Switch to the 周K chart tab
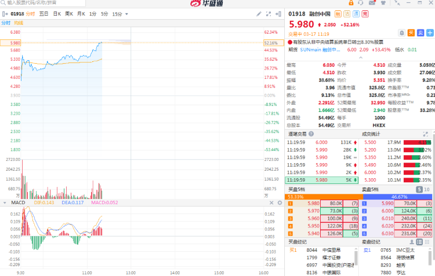The image size is (435, 276). pos(69,14)
